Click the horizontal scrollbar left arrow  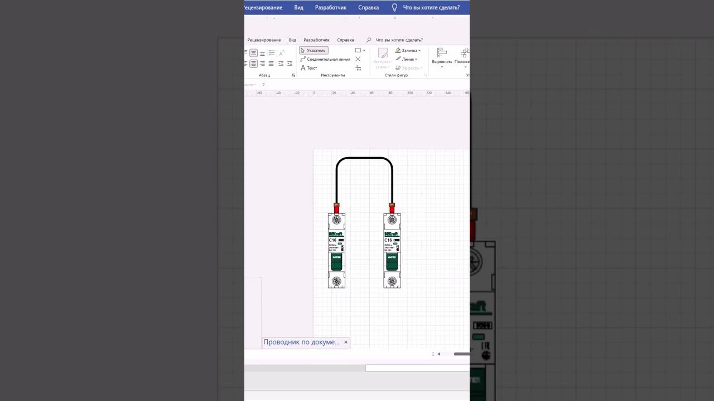point(439,354)
